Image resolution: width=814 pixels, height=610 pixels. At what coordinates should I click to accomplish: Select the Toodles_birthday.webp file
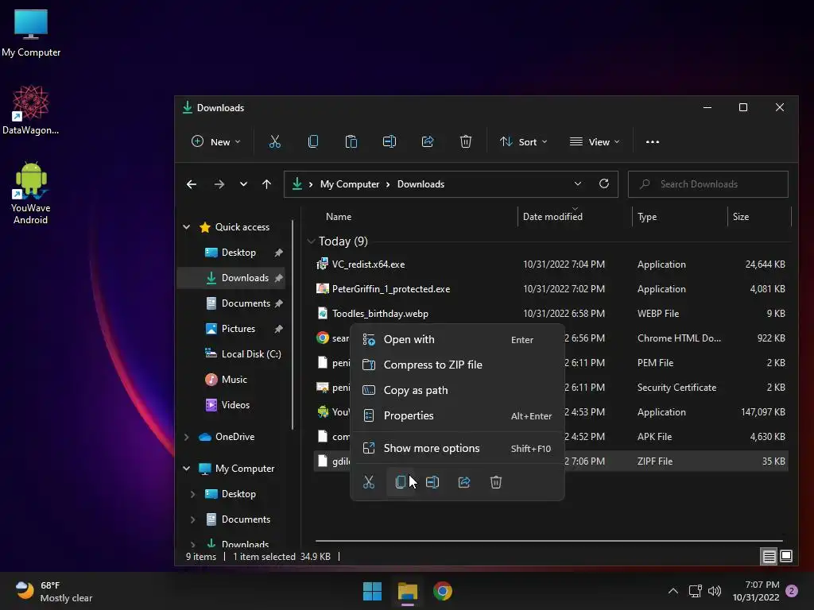(x=552, y=313)
